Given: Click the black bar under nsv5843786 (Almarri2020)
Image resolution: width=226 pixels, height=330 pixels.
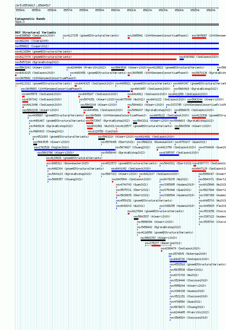Looking at the screenshot, I should coord(58,155).
